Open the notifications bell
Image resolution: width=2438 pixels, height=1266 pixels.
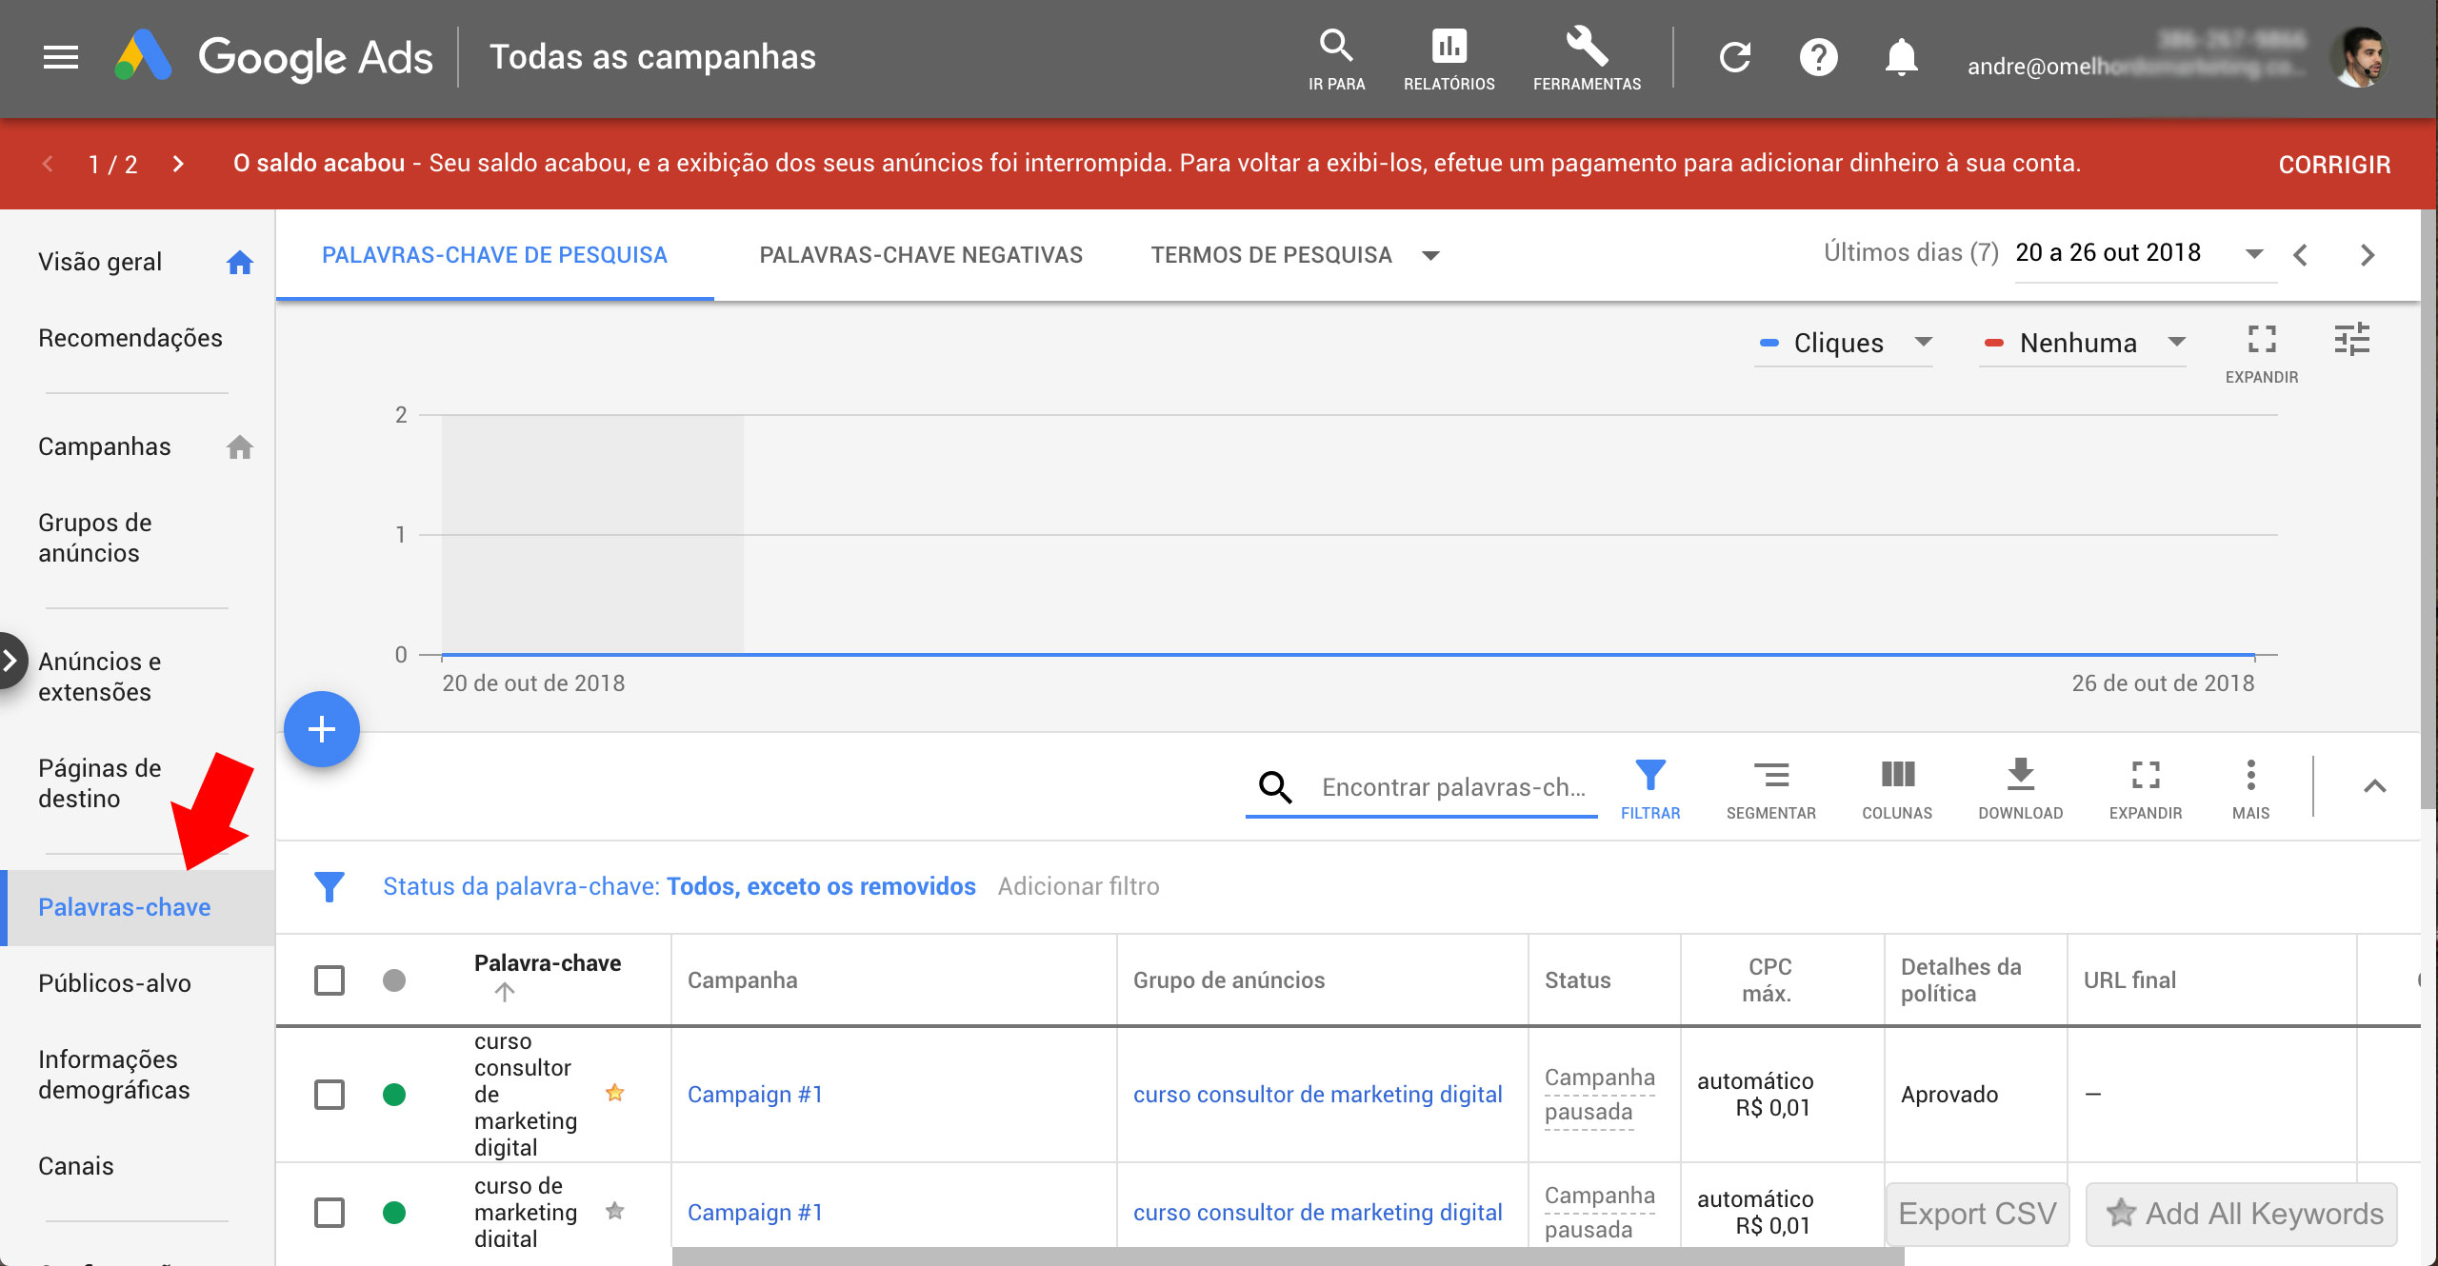[x=1901, y=57]
